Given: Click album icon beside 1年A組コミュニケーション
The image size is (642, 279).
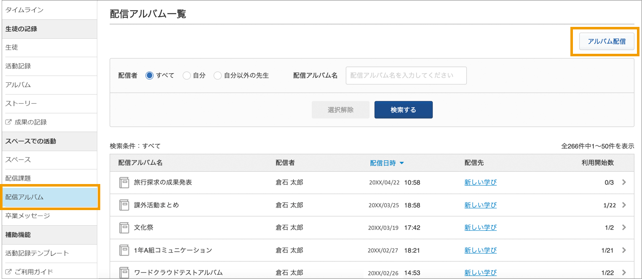Looking at the screenshot, I should point(124,250).
